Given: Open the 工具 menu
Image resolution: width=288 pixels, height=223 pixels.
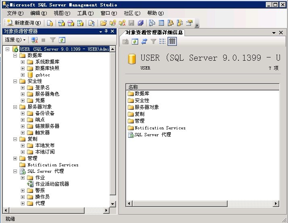Looking at the screenshot, I should click(85, 13).
